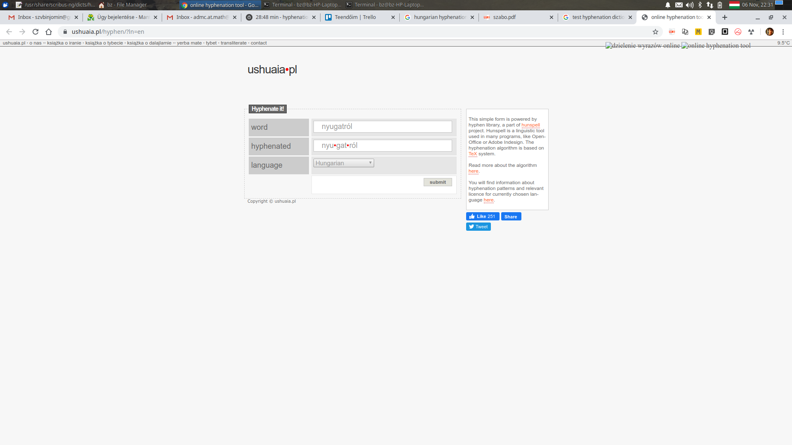Click the bookmark star icon

pos(655,32)
